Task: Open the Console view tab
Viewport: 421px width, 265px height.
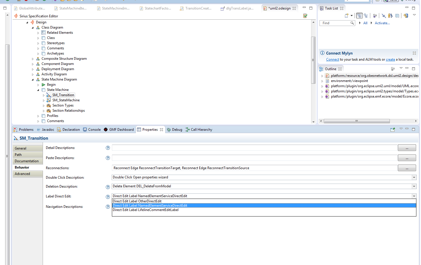Action: click(92, 130)
